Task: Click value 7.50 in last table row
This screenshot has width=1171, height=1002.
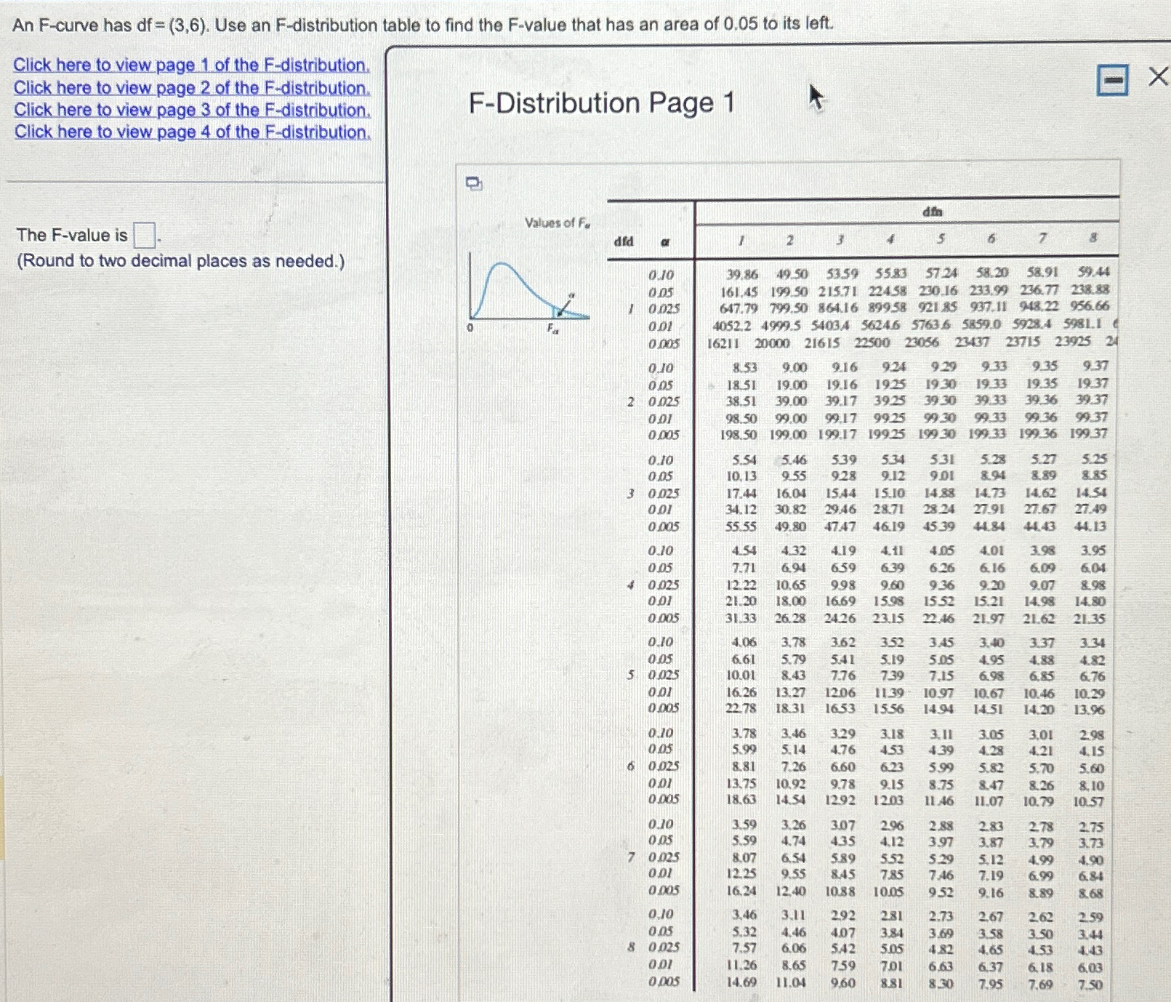Action: [1090, 985]
